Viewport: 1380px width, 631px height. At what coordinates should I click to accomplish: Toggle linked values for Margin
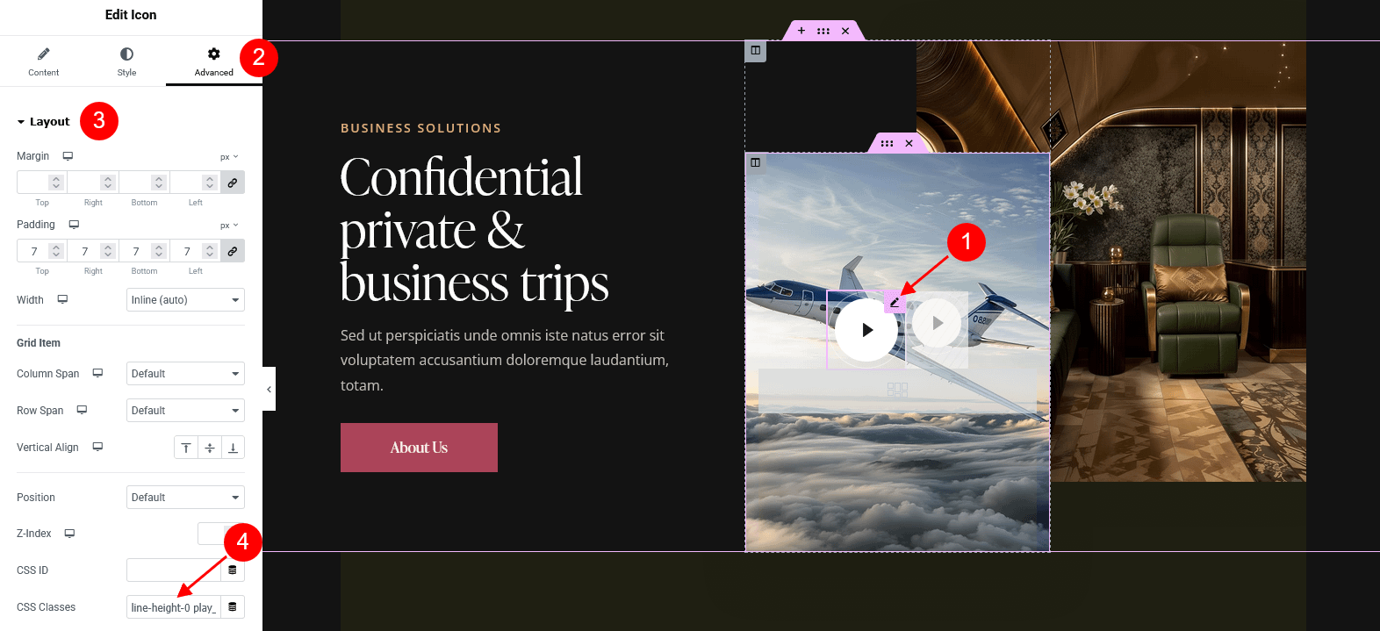click(233, 183)
